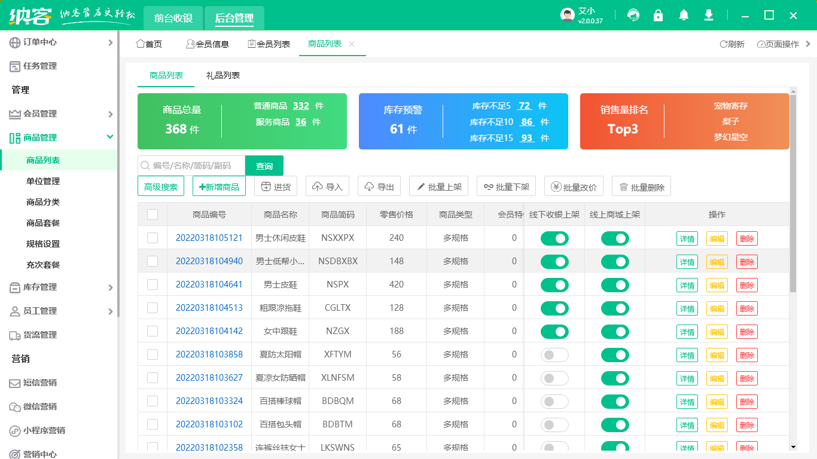Image resolution: width=817 pixels, height=459 pixels.
Task: Click the 刷新 refresh icon
Action: click(x=723, y=44)
